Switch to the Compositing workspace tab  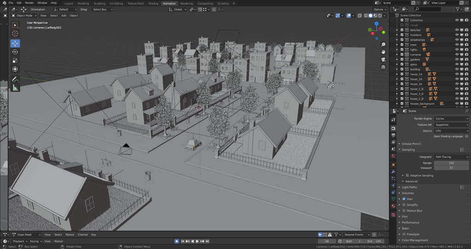click(205, 4)
